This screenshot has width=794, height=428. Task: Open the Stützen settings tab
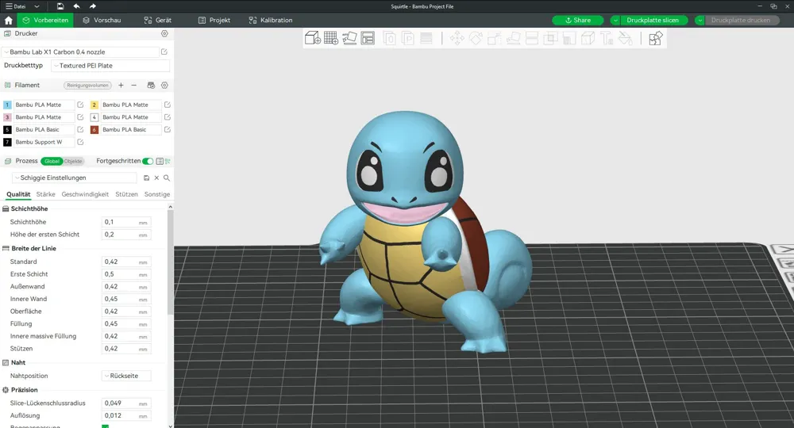pos(126,194)
